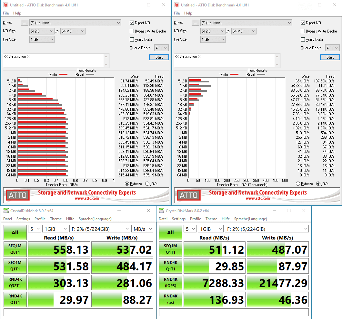Open Queue Depth dropdown in left ATTO window
The height and width of the screenshot is (319, 342).
point(161,48)
